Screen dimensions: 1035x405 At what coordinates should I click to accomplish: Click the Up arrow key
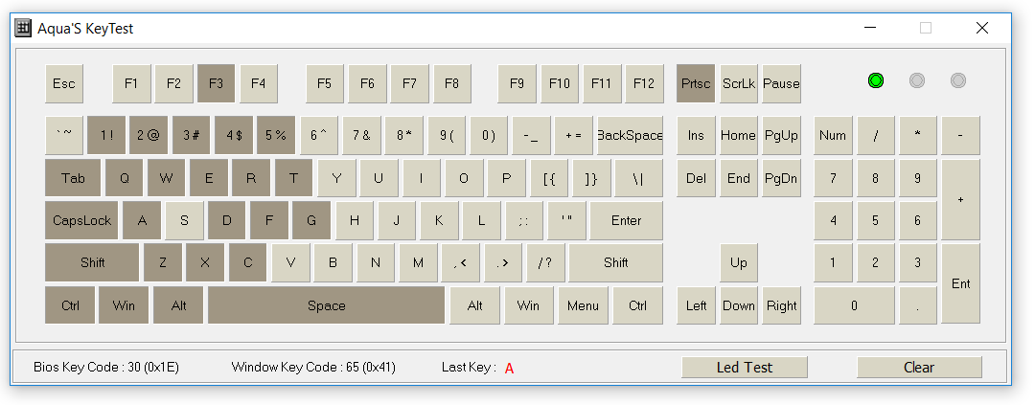pyautogui.click(x=739, y=262)
